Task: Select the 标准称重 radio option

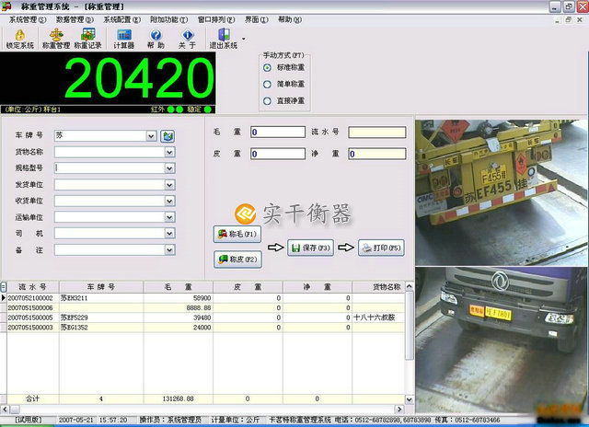Action: pyautogui.click(x=268, y=67)
